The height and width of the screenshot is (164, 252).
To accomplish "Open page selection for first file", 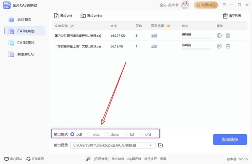I will 154,36.
